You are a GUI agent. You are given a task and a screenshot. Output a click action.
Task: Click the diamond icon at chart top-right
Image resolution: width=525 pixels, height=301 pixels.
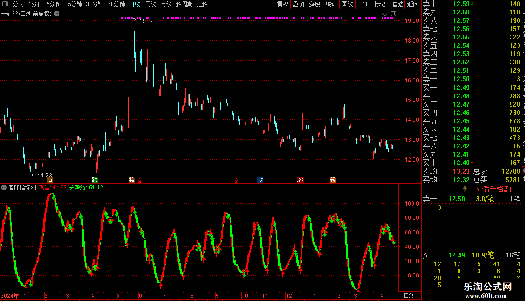(x=385, y=14)
